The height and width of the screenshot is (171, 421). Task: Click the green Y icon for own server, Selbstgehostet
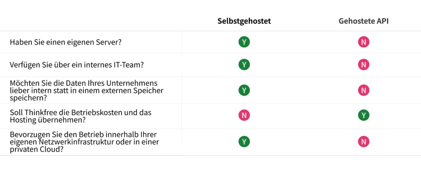[244, 42]
